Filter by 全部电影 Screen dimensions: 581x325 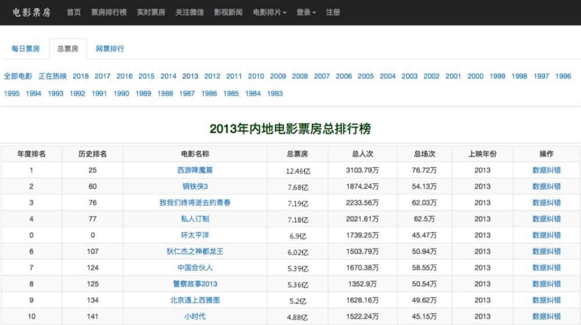click(x=18, y=76)
